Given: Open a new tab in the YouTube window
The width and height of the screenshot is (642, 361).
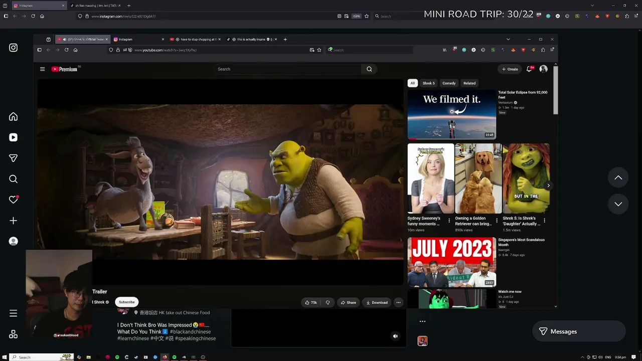Looking at the screenshot, I should 285,39.
